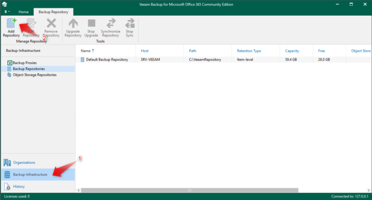Select Backup Repositories tree node

tap(29, 69)
